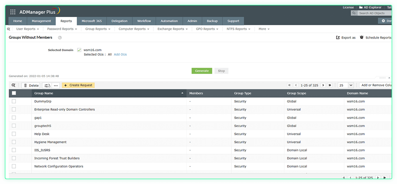Open AD Explorer folder icon
This screenshot has height=184, width=397.
pos(361,7)
